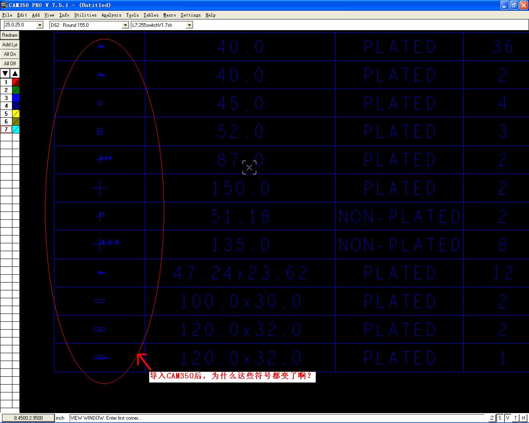Image resolution: width=529 pixels, height=423 pixels.
Task: Open the Edit menu
Action: click(22, 15)
